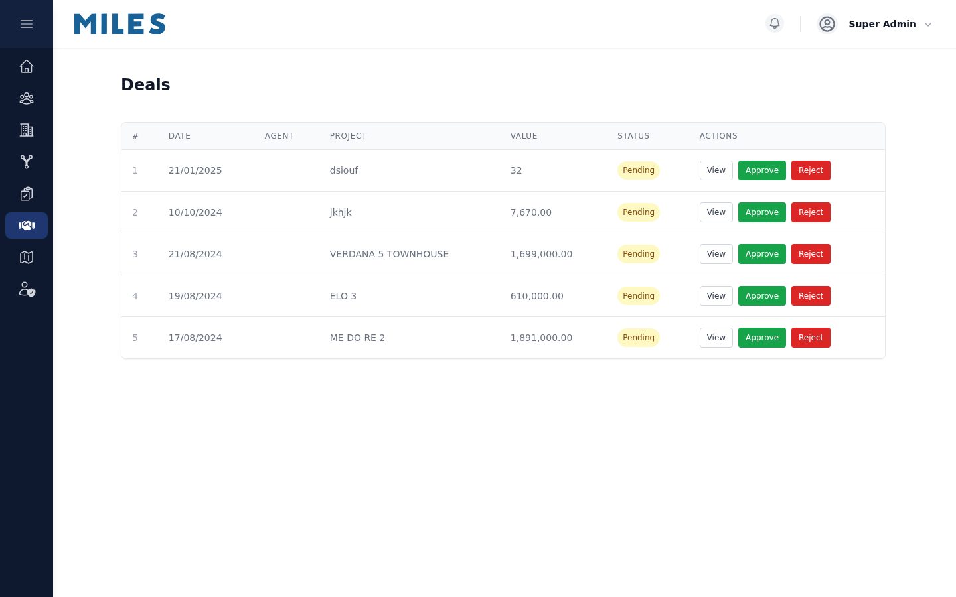Select the Deals handshake sidebar icon

27,226
